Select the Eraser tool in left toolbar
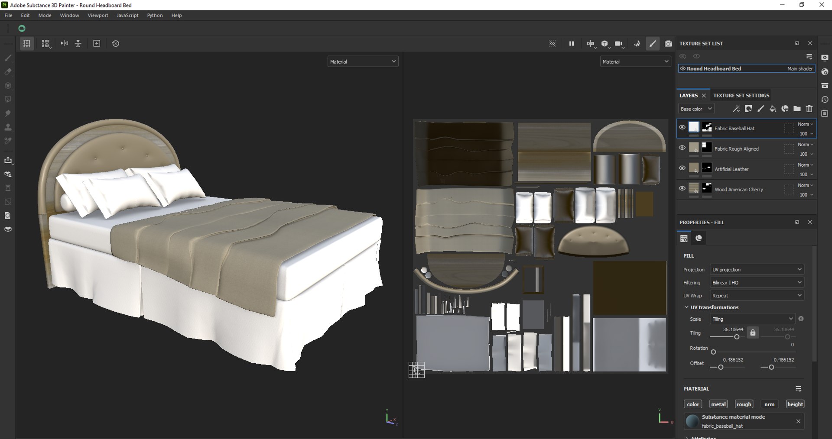This screenshot has width=832, height=439. point(8,71)
